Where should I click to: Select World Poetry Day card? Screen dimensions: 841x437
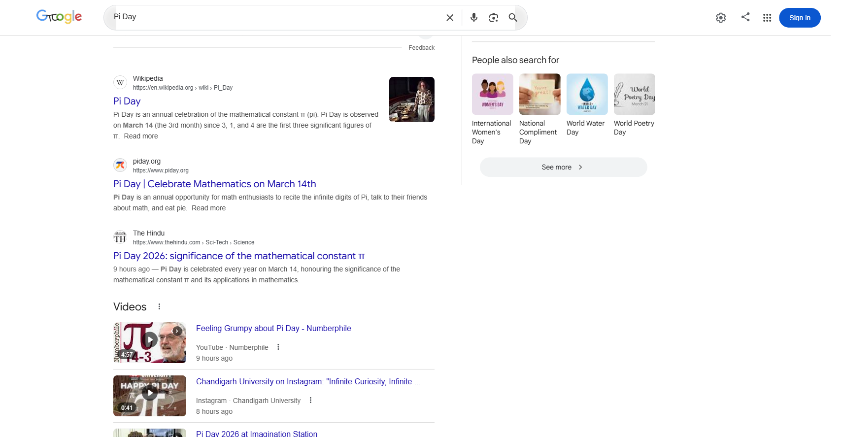pyautogui.click(x=635, y=105)
